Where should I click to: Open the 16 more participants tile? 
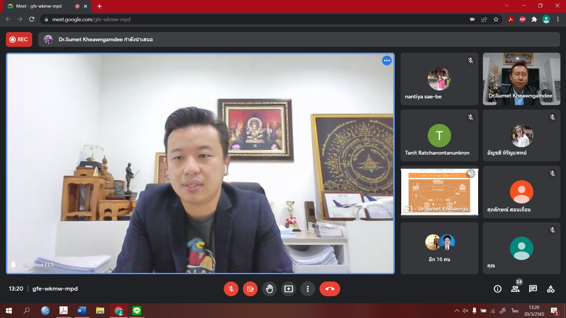click(x=439, y=248)
